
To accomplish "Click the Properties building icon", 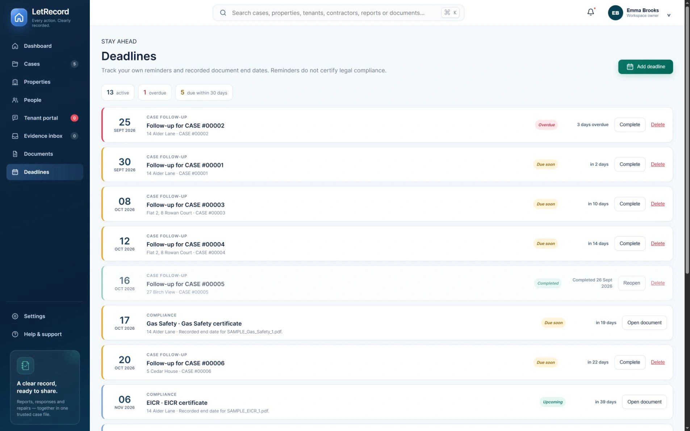I will tap(15, 82).
